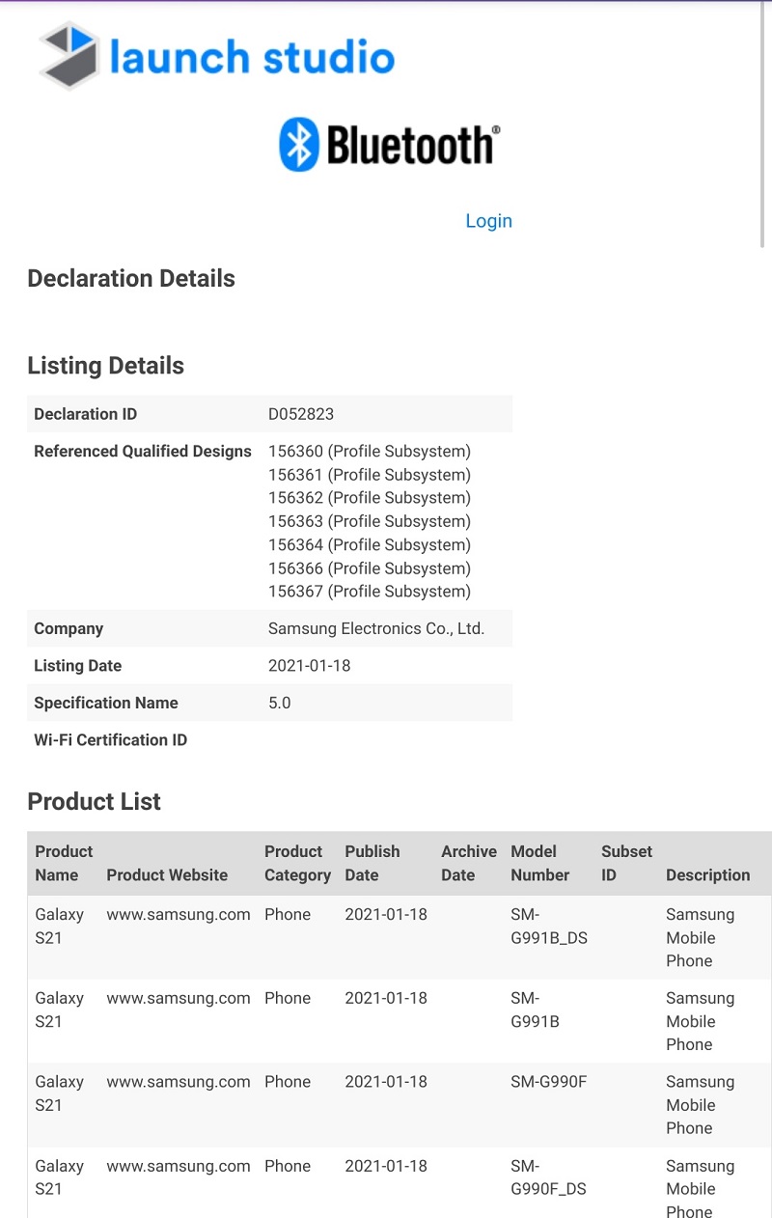Visit www.samsung.com for the SM-G990F_DS row
This screenshot has width=772, height=1218.
[x=178, y=1165]
